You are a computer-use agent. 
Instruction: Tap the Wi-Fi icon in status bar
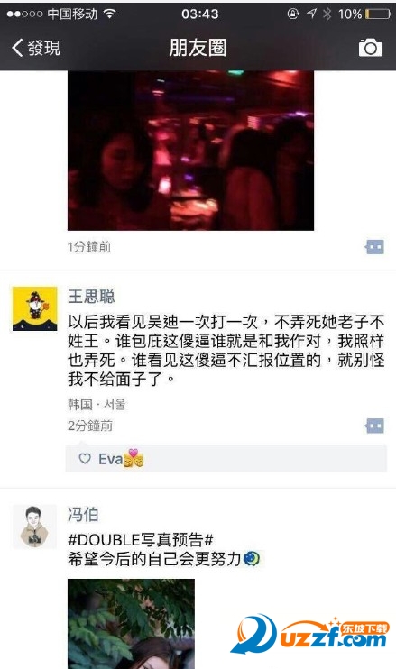click(x=110, y=14)
